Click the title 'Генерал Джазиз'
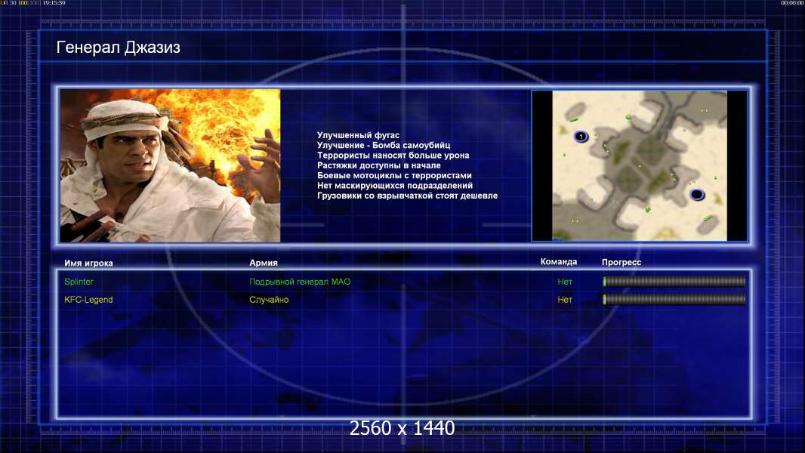Viewport: 805px width, 453px height. 118,48
